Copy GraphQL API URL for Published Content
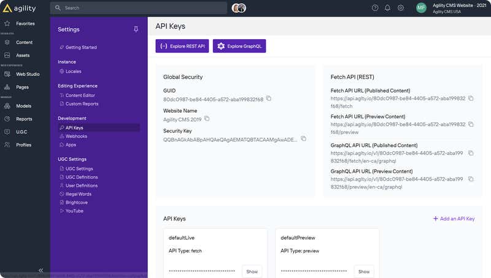 pos(471,153)
